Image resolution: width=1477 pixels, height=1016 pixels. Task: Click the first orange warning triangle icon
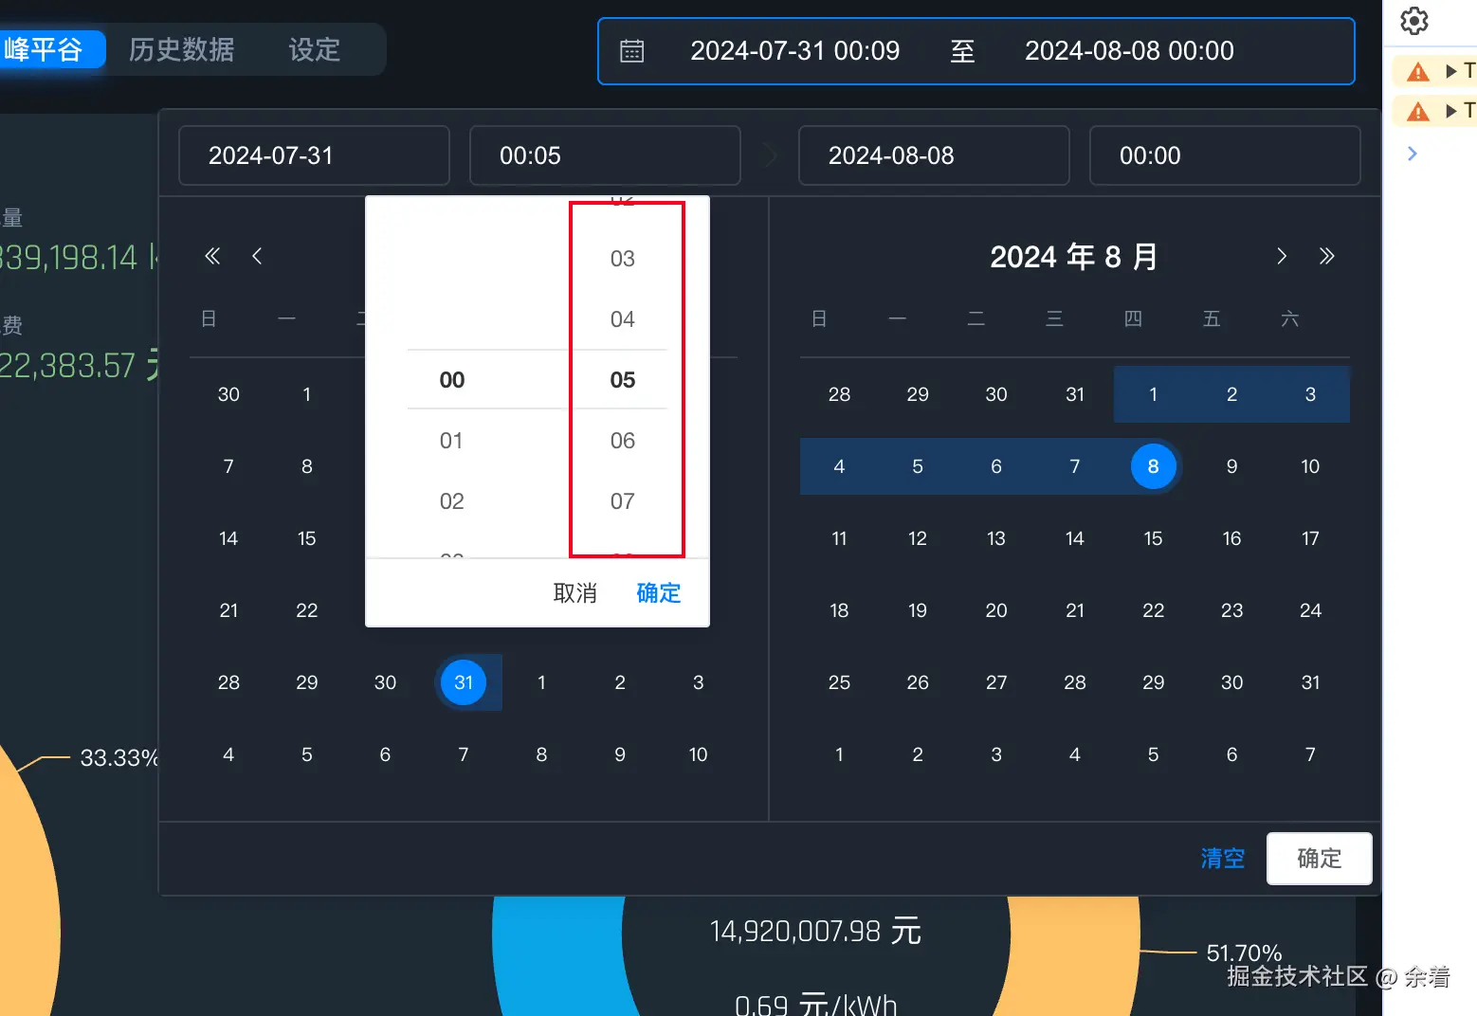[1417, 72]
